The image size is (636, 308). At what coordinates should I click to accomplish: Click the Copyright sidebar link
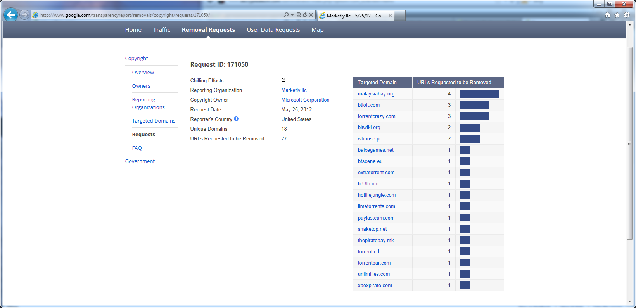[137, 58]
